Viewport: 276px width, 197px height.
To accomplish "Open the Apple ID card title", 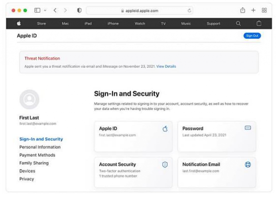I will (108, 128).
